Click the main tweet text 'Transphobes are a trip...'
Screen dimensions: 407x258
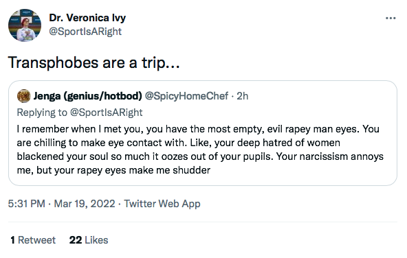(x=94, y=62)
